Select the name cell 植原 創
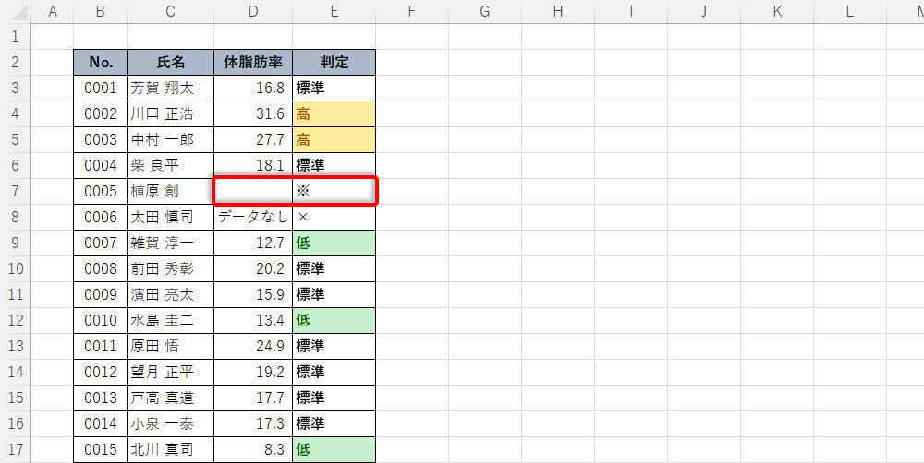Screen dimensions: 924x463 [170, 191]
